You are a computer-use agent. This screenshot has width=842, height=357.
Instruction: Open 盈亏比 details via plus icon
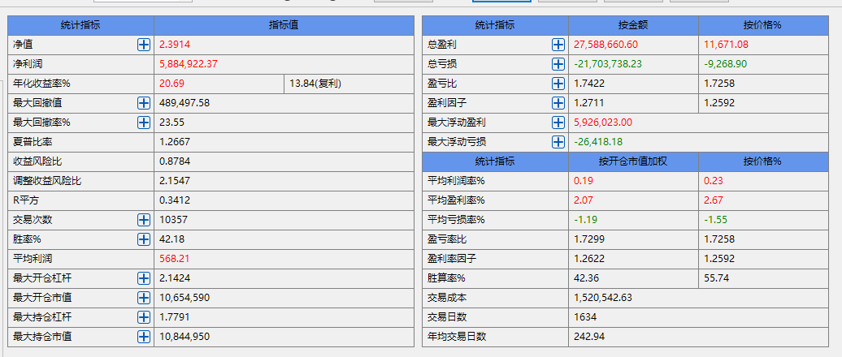point(558,84)
